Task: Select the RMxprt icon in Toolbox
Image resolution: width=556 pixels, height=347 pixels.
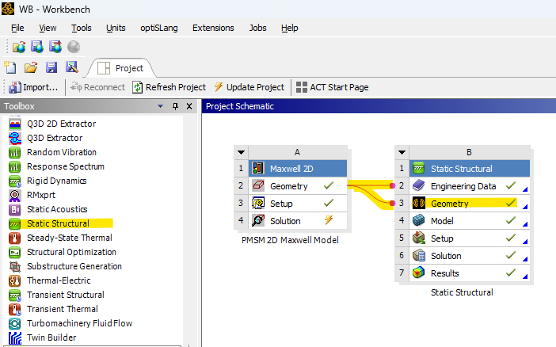Action: [15, 195]
